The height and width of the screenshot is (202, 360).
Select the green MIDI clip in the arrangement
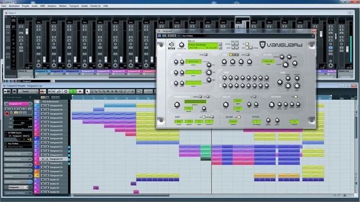point(205,151)
